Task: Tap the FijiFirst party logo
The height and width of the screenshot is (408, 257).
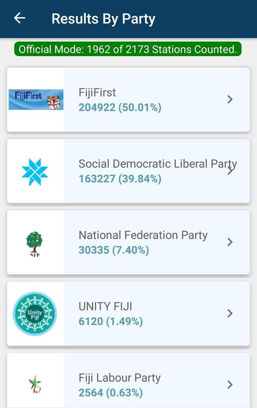Action: pos(36,99)
